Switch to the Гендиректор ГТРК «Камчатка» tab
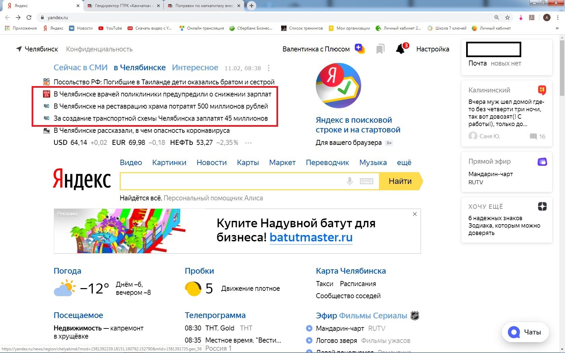Viewport: 565px width, 353px height. click(x=123, y=6)
